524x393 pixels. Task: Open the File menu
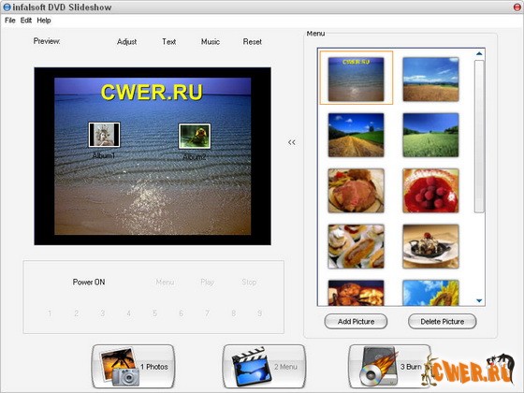pos(10,21)
